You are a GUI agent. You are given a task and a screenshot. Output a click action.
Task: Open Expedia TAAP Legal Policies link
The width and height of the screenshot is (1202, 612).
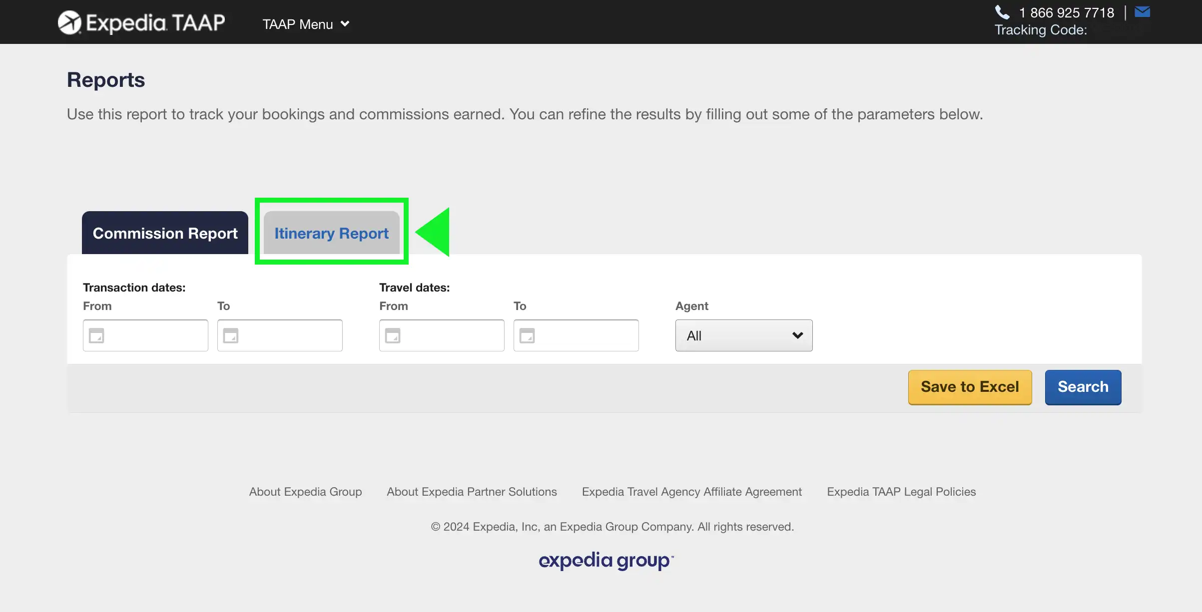pyautogui.click(x=901, y=492)
